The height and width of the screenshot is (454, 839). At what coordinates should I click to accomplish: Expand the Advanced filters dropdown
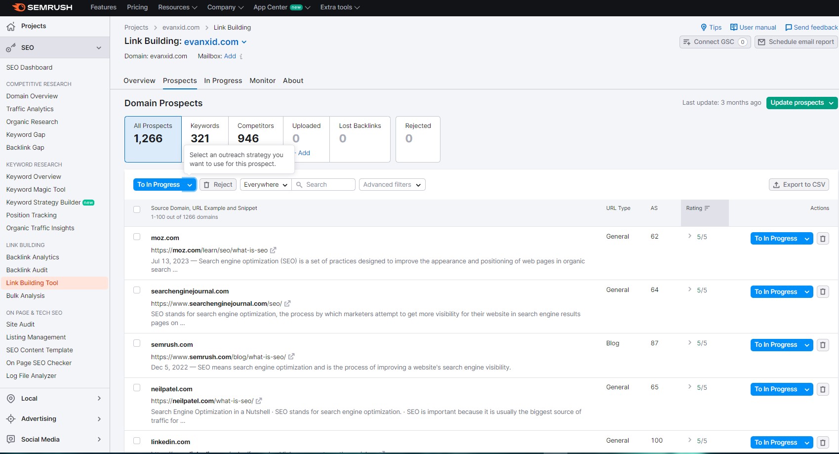click(392, 185)
